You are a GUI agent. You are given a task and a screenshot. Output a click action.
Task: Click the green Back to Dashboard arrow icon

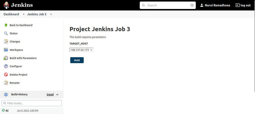click(6, 25)
